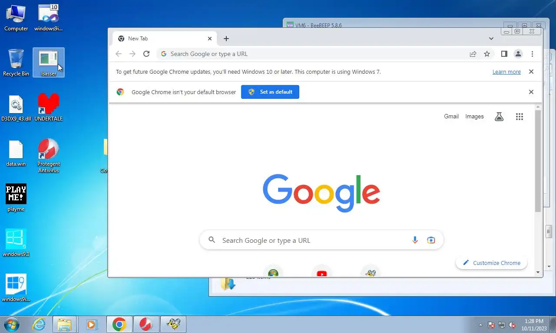Open Chrome profile avatar
This screenshot has height=333, width=556.
tap(518, 54)
